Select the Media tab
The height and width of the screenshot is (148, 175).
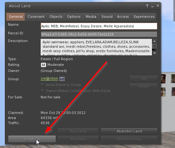pos(91,17)
